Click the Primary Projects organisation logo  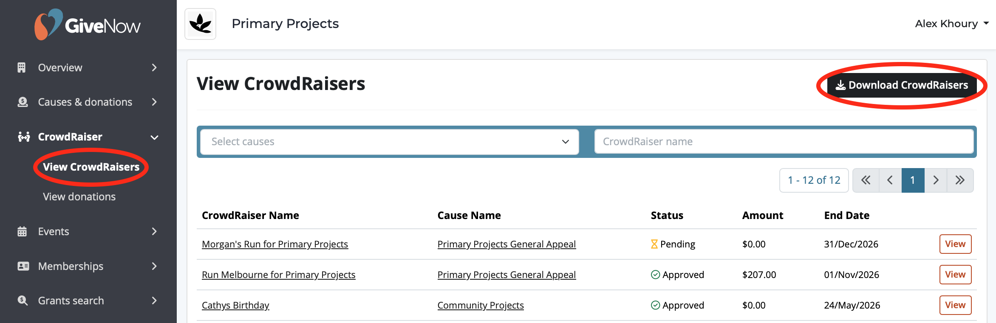201,24
